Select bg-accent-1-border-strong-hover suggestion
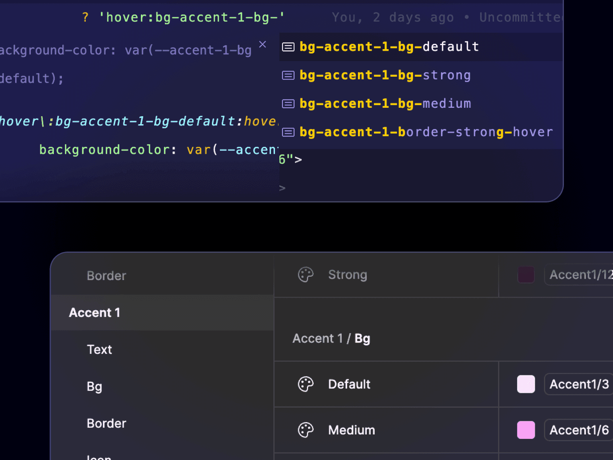Viewport: 613px width, 460px height. [421, 132]
